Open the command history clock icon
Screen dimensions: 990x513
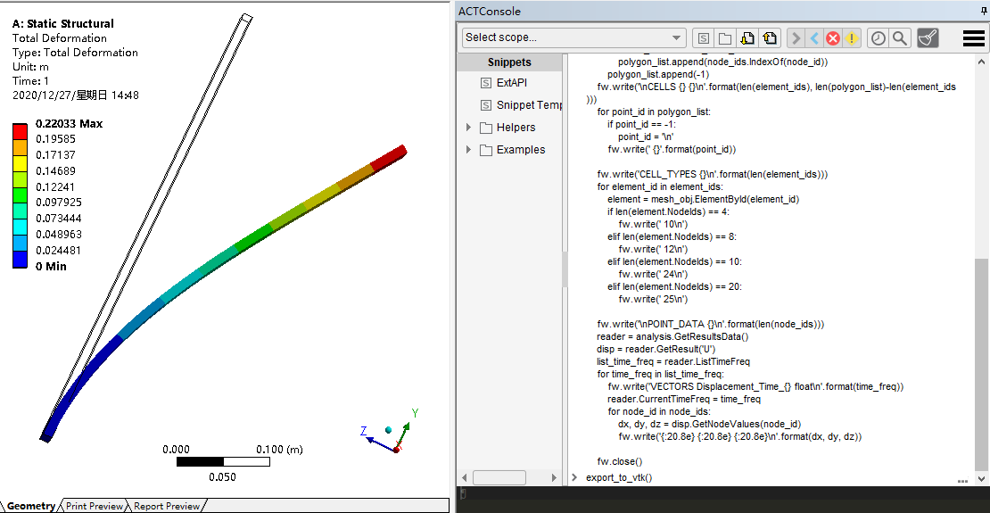click(878, 38)
